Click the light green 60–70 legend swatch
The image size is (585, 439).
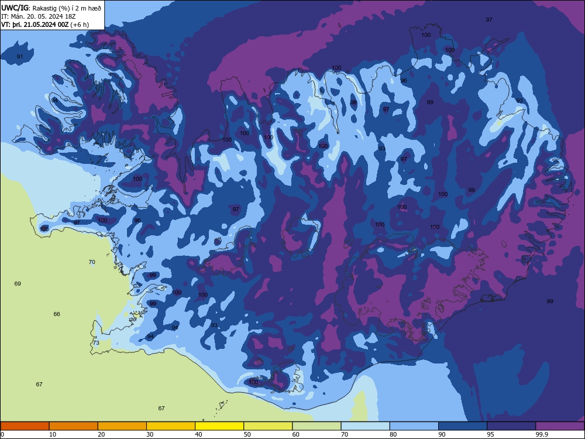point(316,426)
